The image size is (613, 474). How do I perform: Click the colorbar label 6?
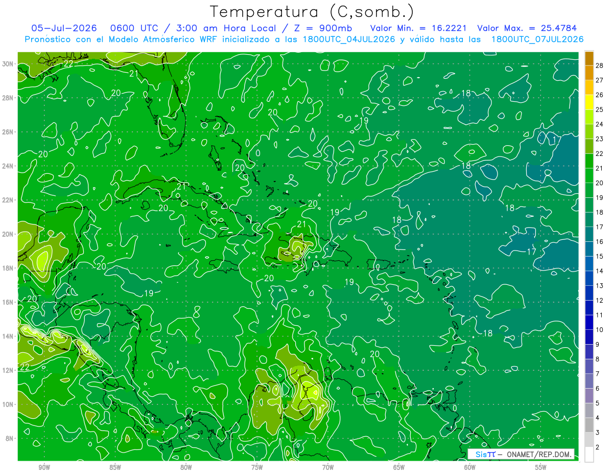click(x=598, y=389)
